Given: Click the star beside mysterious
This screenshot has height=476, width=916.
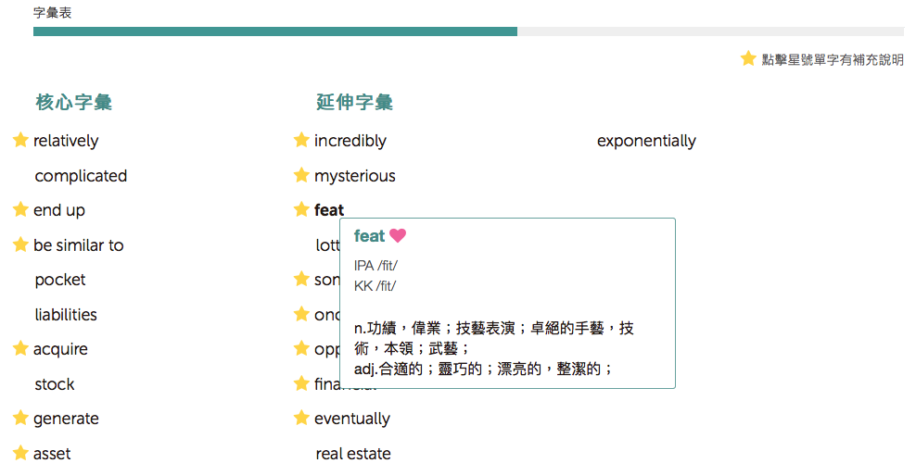Looking at the screenshot, I should [x=301, y=175].
